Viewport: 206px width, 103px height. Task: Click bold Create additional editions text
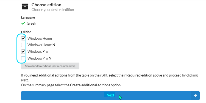coord(90,85)
